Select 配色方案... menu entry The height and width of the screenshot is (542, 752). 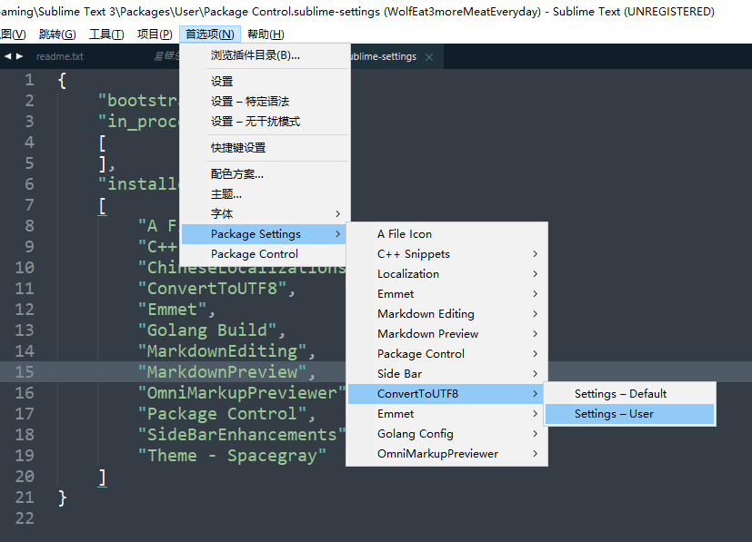(x=265, y=174)
